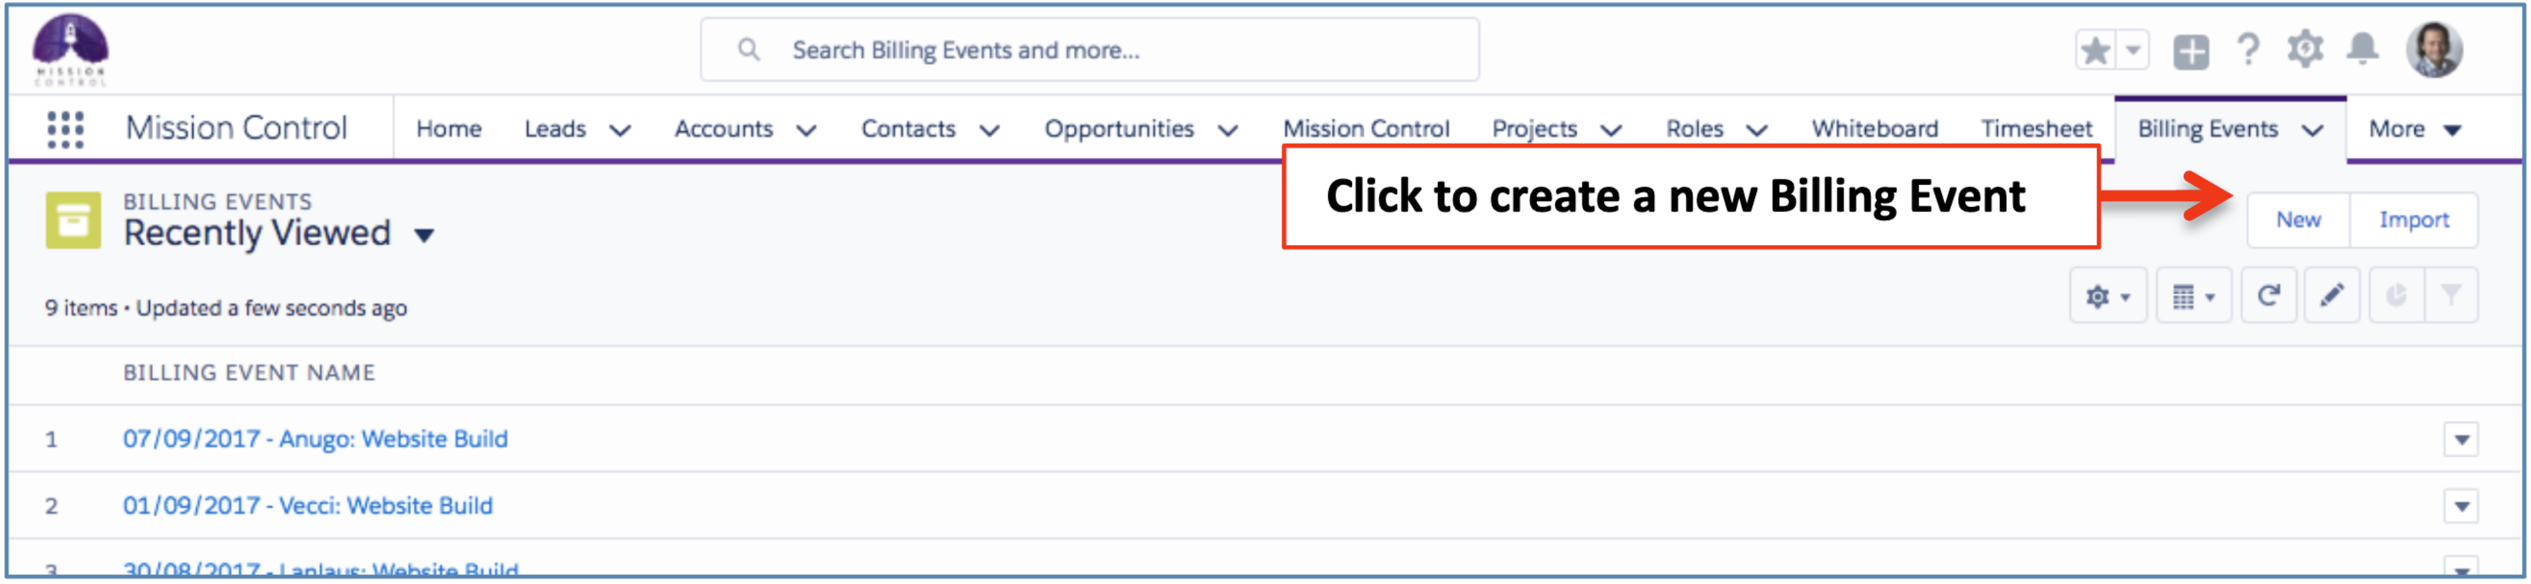Open list view controls gear menu
Image resolution: width=2531 pixels, height=584 pixels.
coord(2107,296)
